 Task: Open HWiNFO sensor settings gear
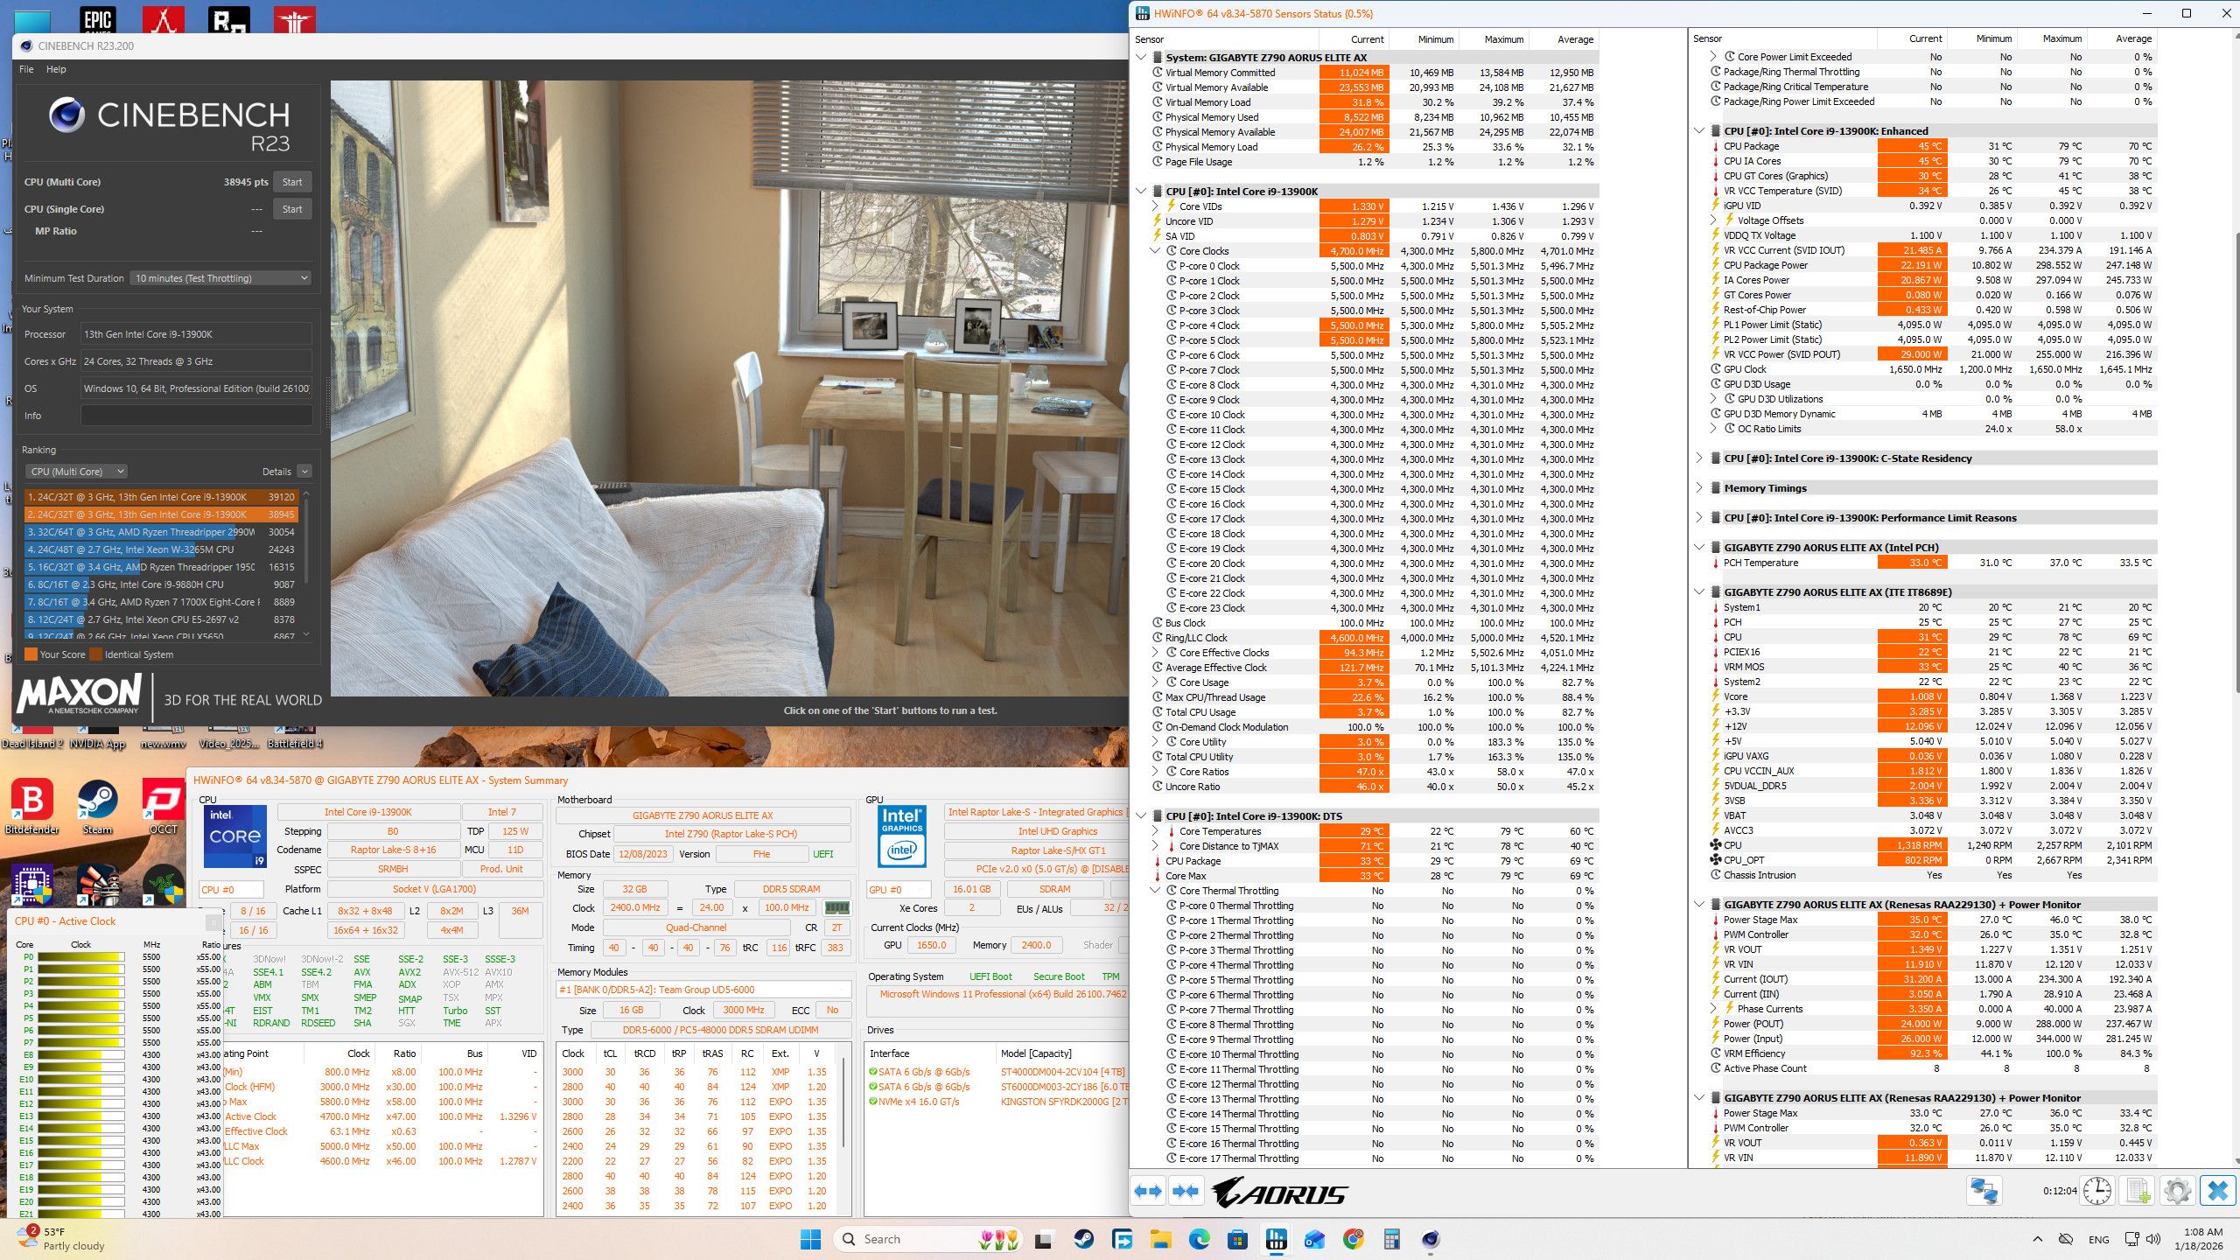click(2177, 1191)
